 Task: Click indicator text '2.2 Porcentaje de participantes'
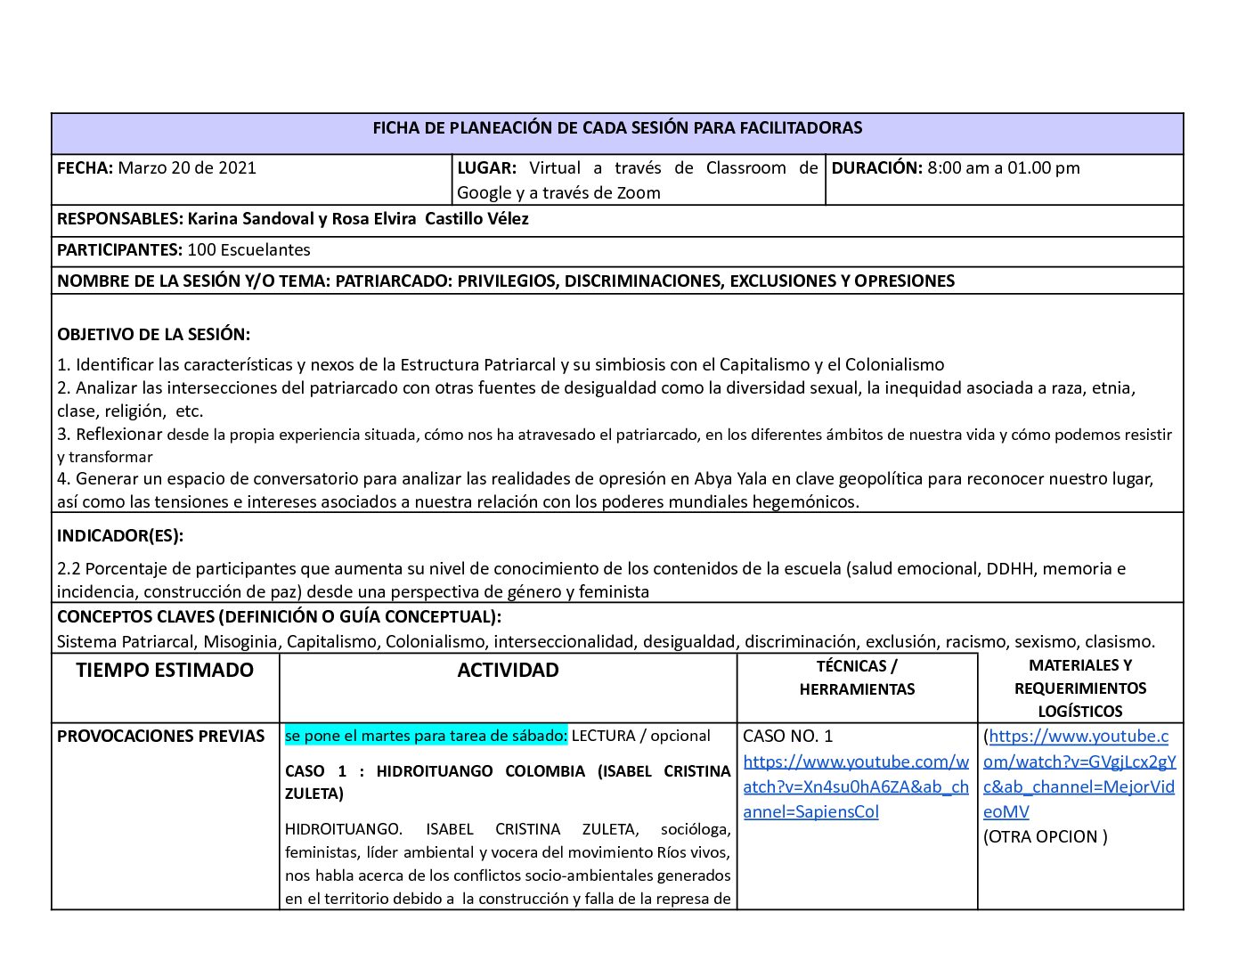point(591,580)
